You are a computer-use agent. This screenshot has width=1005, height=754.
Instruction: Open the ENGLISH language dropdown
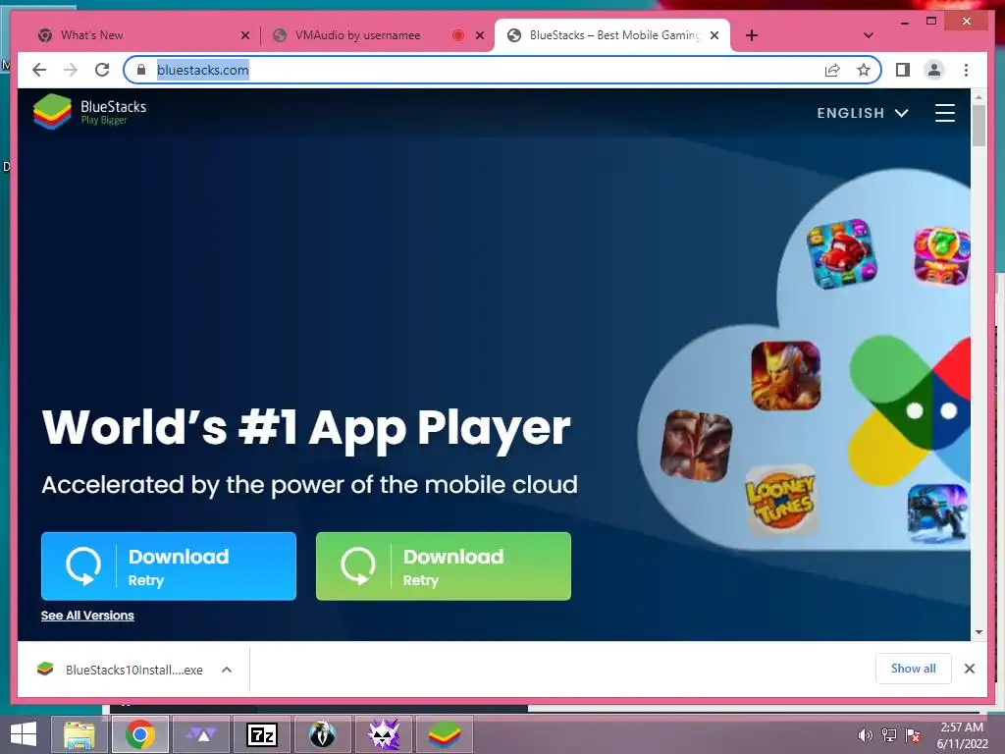pos(862,113)
